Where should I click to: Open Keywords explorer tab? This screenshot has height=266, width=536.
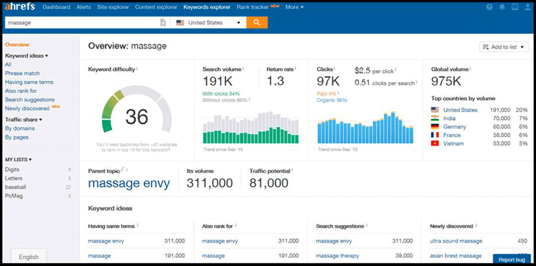(x=207, y=7)
